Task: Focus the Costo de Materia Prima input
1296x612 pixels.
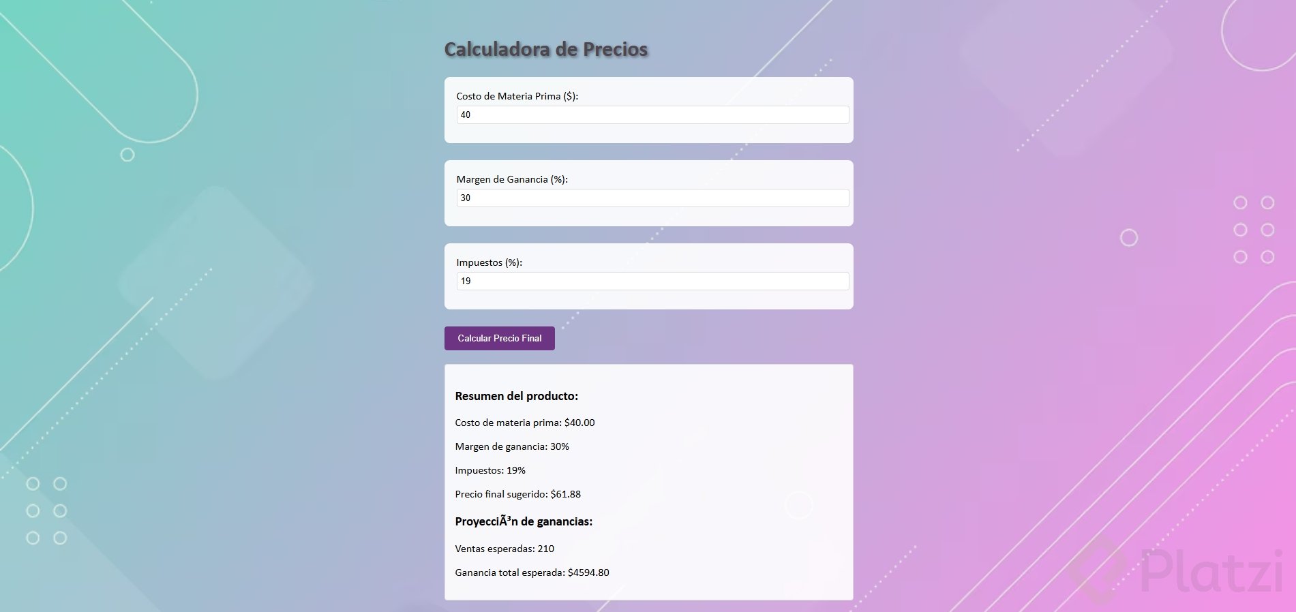Action: (652, 114)
